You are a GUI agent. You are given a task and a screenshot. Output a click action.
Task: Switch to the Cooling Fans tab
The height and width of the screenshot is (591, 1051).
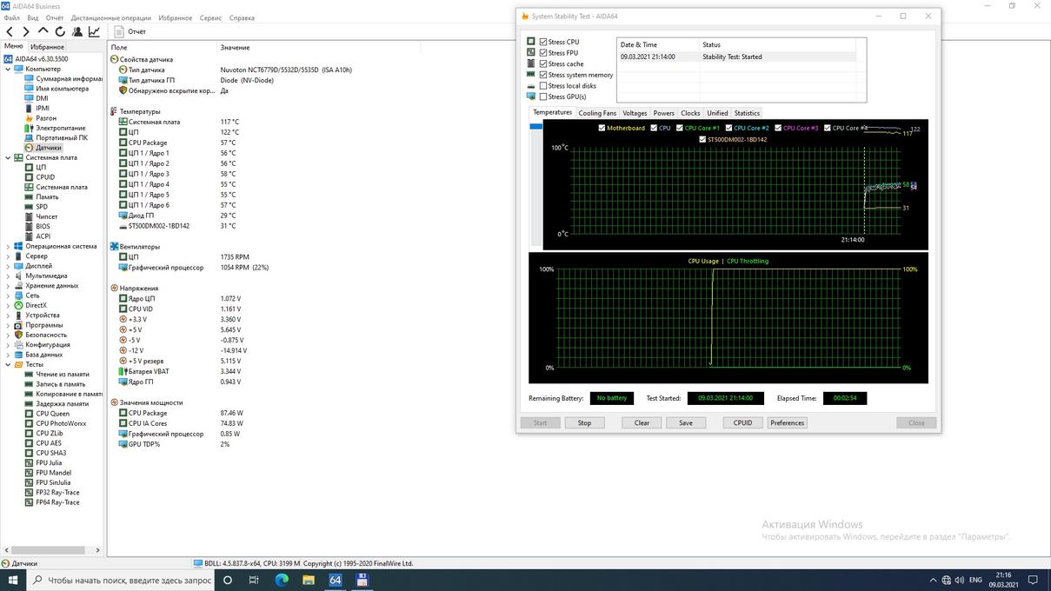597,113
